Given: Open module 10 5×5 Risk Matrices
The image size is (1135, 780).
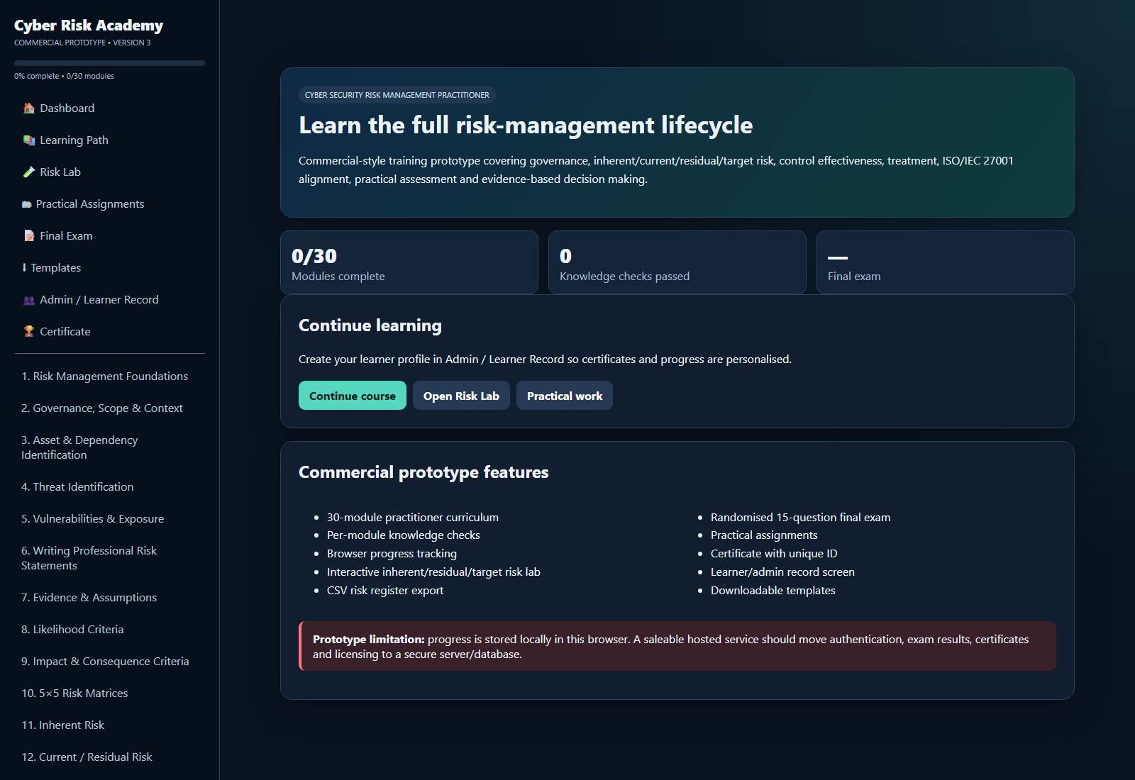Looking at the screenshot, I should pos(110,693).
